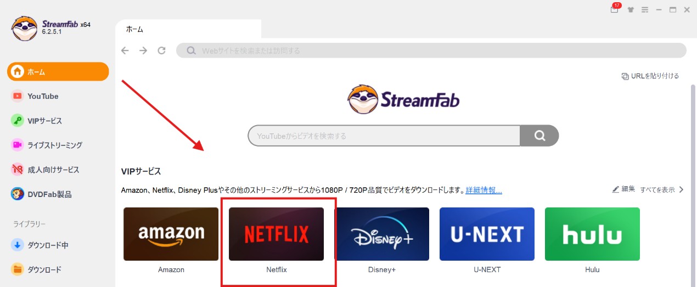Go forward with the forward arrow
The image size is (697, 287).
tap(143, 50)
